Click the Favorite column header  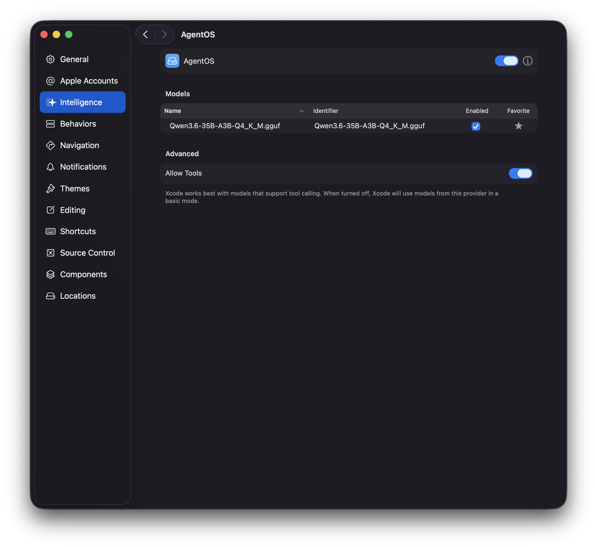[x=518, y=111]
